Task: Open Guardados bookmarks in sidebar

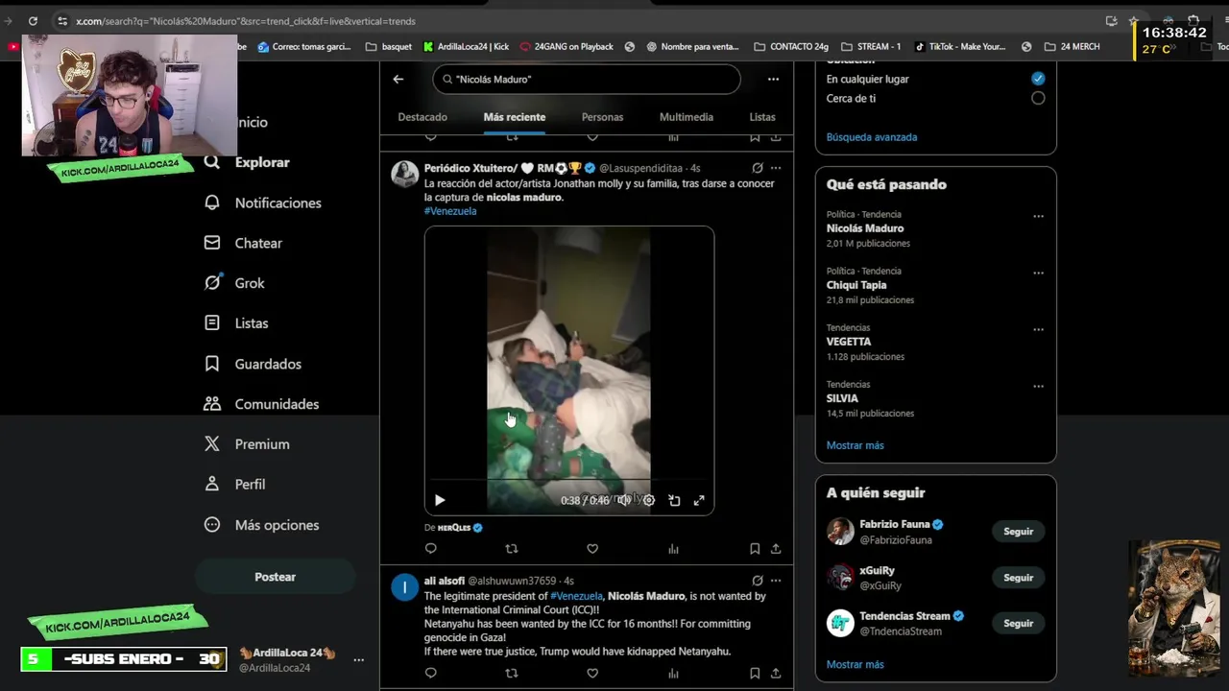Action: [253, 364]
